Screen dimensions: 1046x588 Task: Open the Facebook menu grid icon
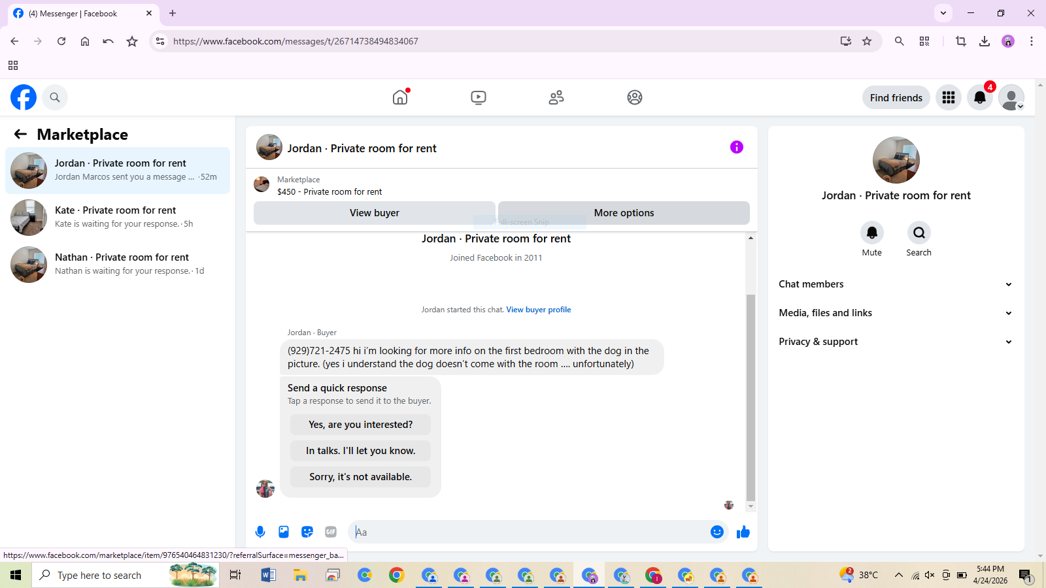tap(949, 97)
